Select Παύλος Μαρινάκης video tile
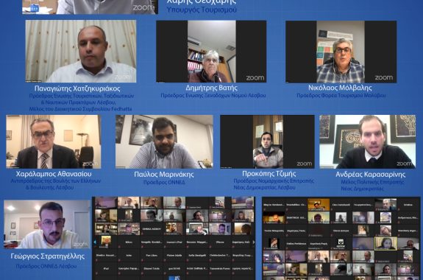423x280 pixels. (164, 142)
